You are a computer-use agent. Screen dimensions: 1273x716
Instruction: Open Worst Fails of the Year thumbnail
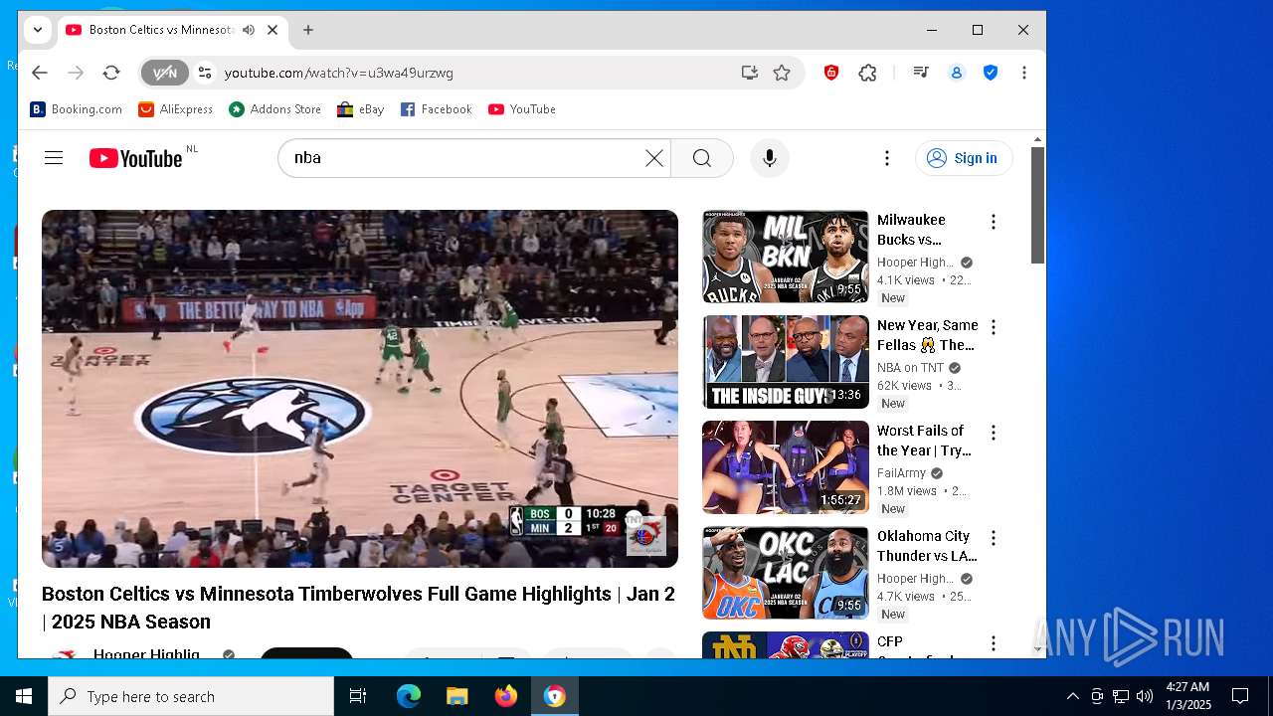point(786,467)
